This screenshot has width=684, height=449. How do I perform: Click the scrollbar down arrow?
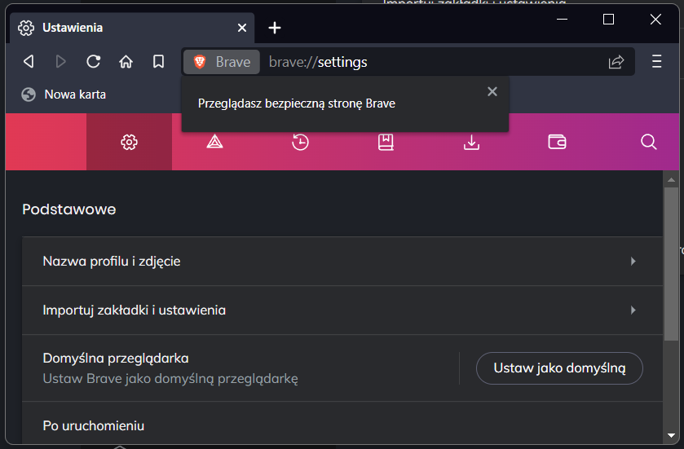point(671,435)
